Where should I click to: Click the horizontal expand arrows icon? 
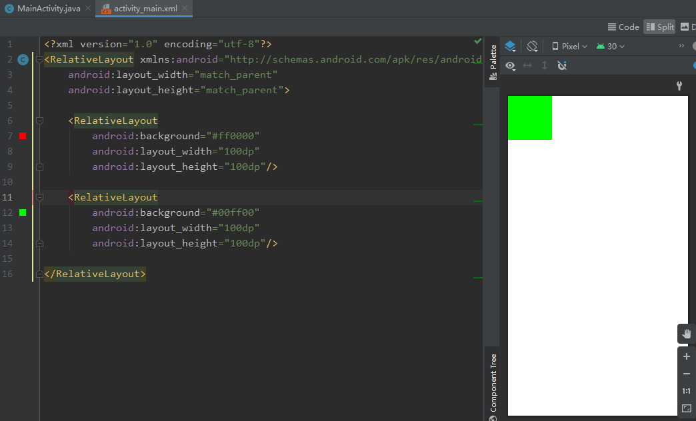point(527,66)
